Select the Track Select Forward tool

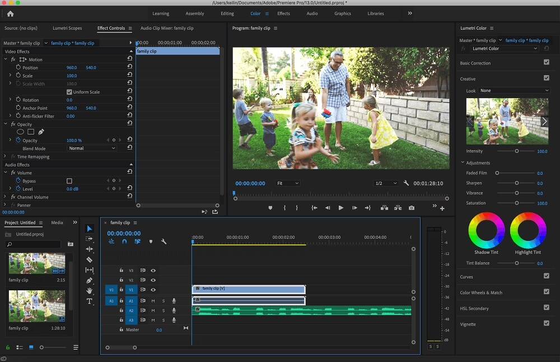[89, 238]
